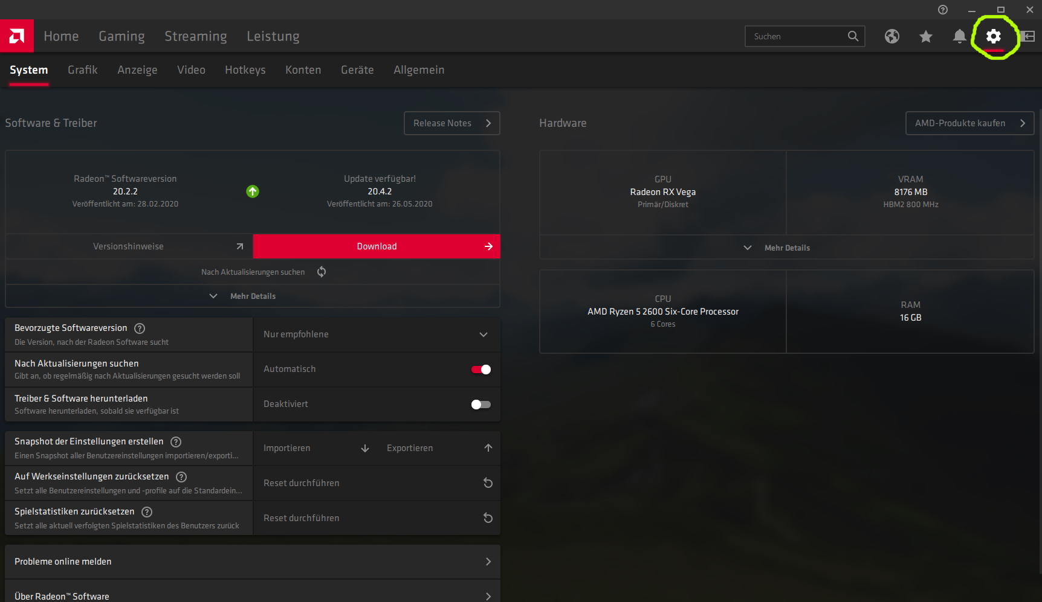Click the installed version 20.2.2 text
1042x602 pixels.
pyautogui.click(x=125, y=191)
